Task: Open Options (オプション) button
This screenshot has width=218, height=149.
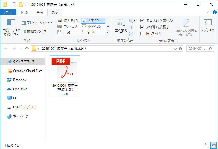Action: (208, 26)
